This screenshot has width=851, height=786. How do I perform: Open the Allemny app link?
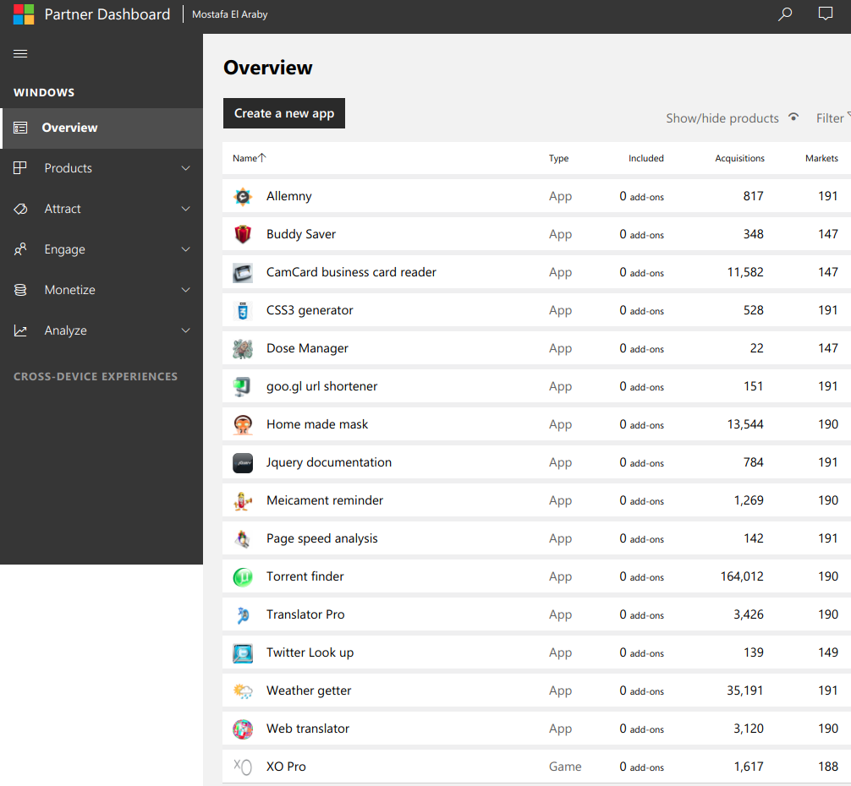288,196
